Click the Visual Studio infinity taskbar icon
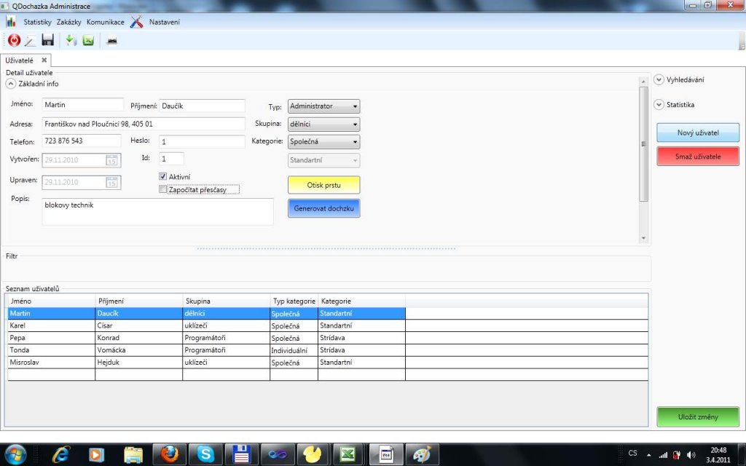 [x=277, y=454]
